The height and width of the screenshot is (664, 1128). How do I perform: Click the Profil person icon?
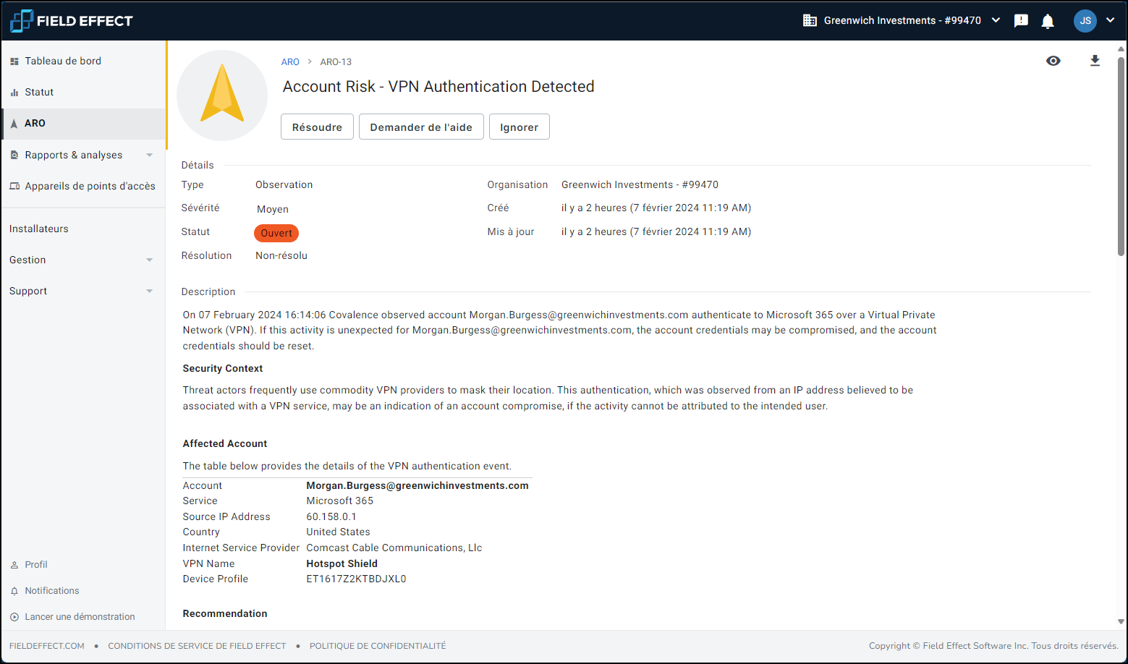pos(14,565)
